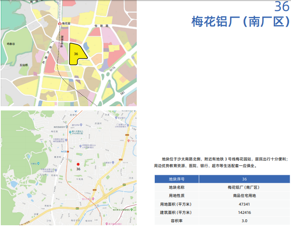
Task: Click the 地块序号 table header cell
Action: point(176,179)
